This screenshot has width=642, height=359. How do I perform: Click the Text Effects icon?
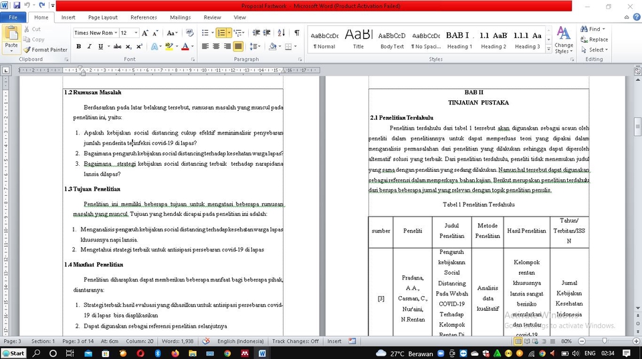click(x=154, y=47)
